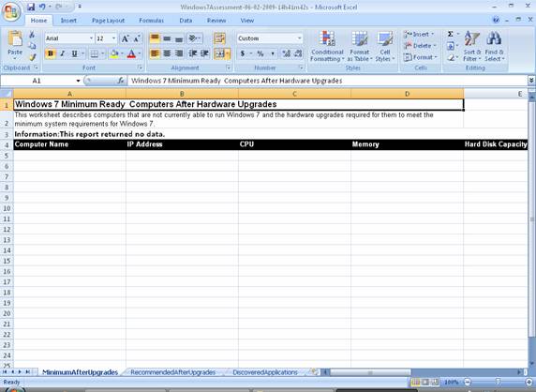
Task: Expand the font name dropdown showing Arial
Action: click(x=91, y=38)
